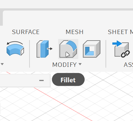Open the MESH tab

coord(74,32)
